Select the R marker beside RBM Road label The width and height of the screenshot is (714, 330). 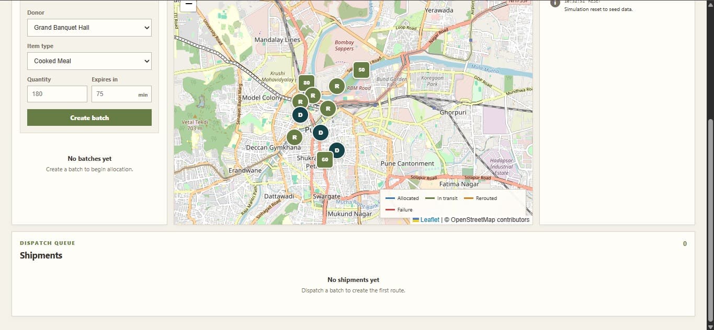pos(337,86)
